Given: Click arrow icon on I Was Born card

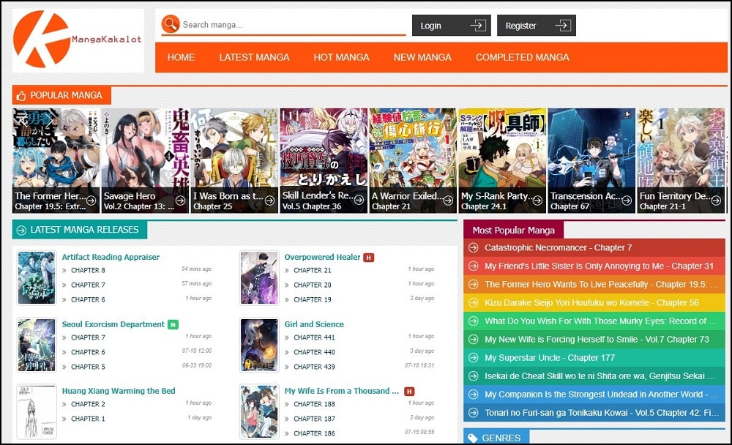Looking at the screenshot, I should 270,201.
